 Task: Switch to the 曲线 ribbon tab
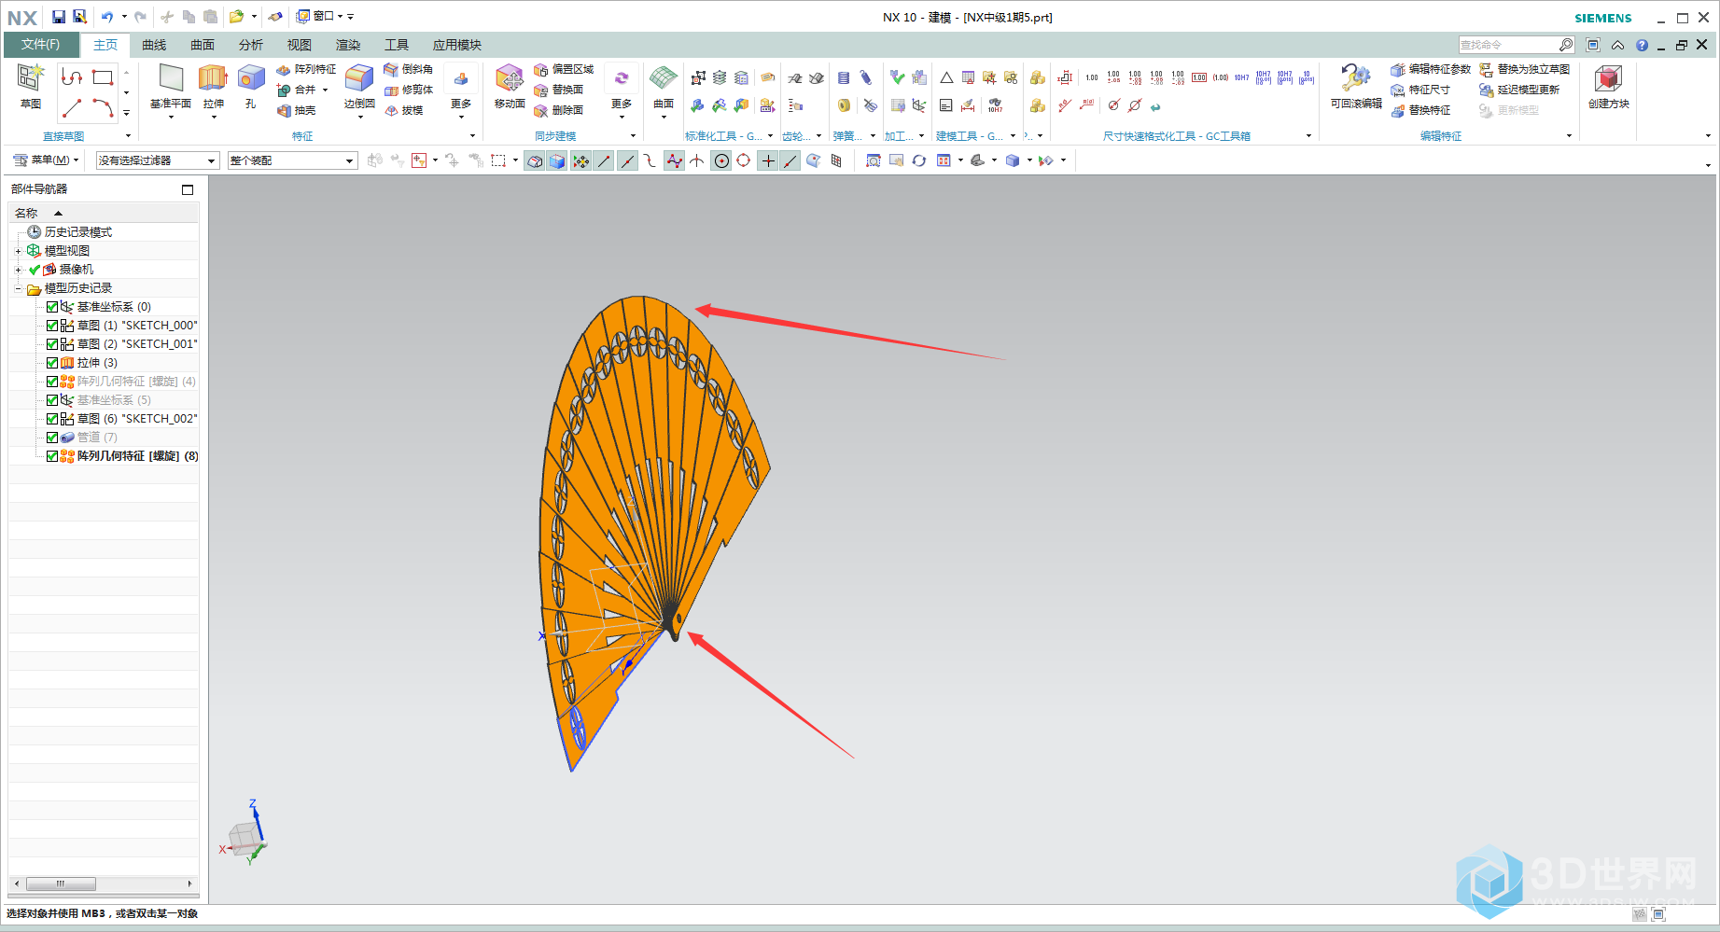click(154, 45)
